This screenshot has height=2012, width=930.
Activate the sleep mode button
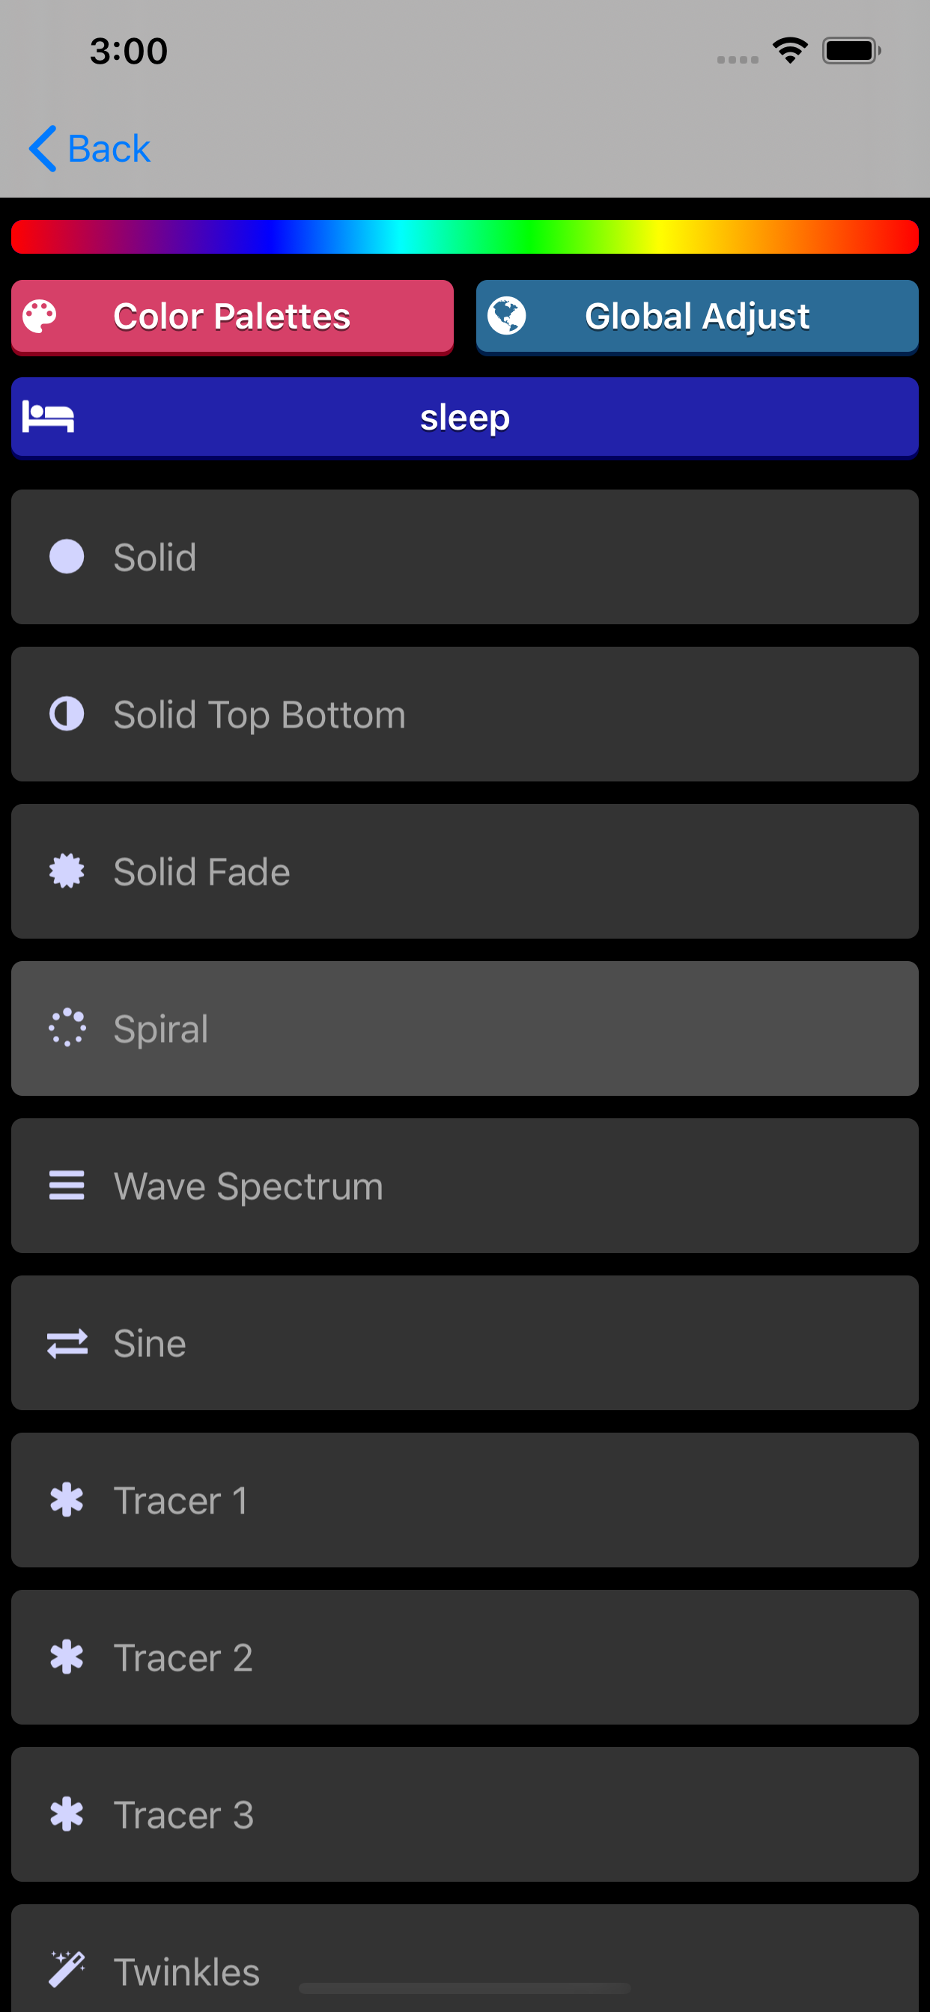coord(465,418)
